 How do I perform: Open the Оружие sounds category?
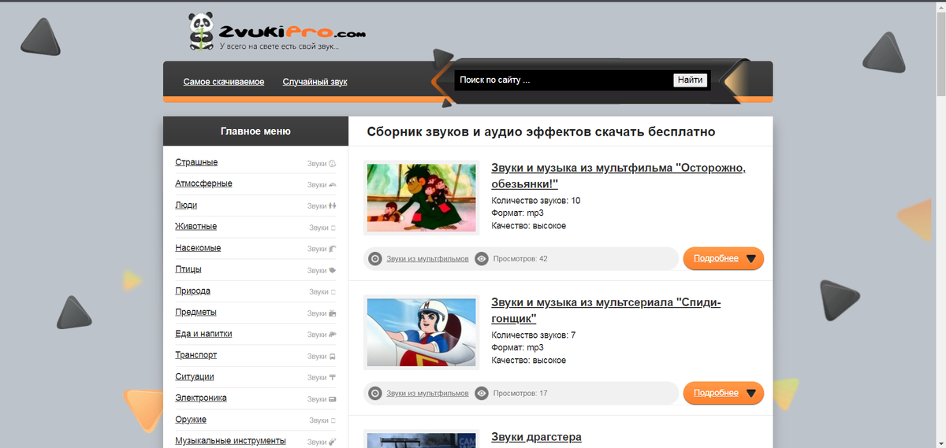[191, 420]
